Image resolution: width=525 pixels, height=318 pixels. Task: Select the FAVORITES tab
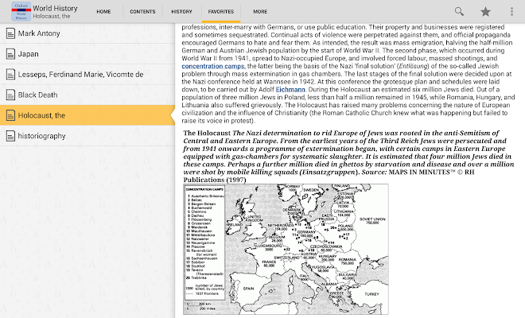point(221,12)
